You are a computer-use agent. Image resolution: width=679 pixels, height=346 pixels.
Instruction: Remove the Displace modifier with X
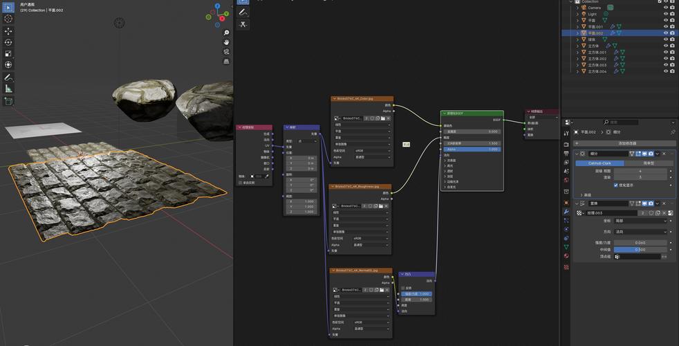pyautogui.click(x=664, y=203)
